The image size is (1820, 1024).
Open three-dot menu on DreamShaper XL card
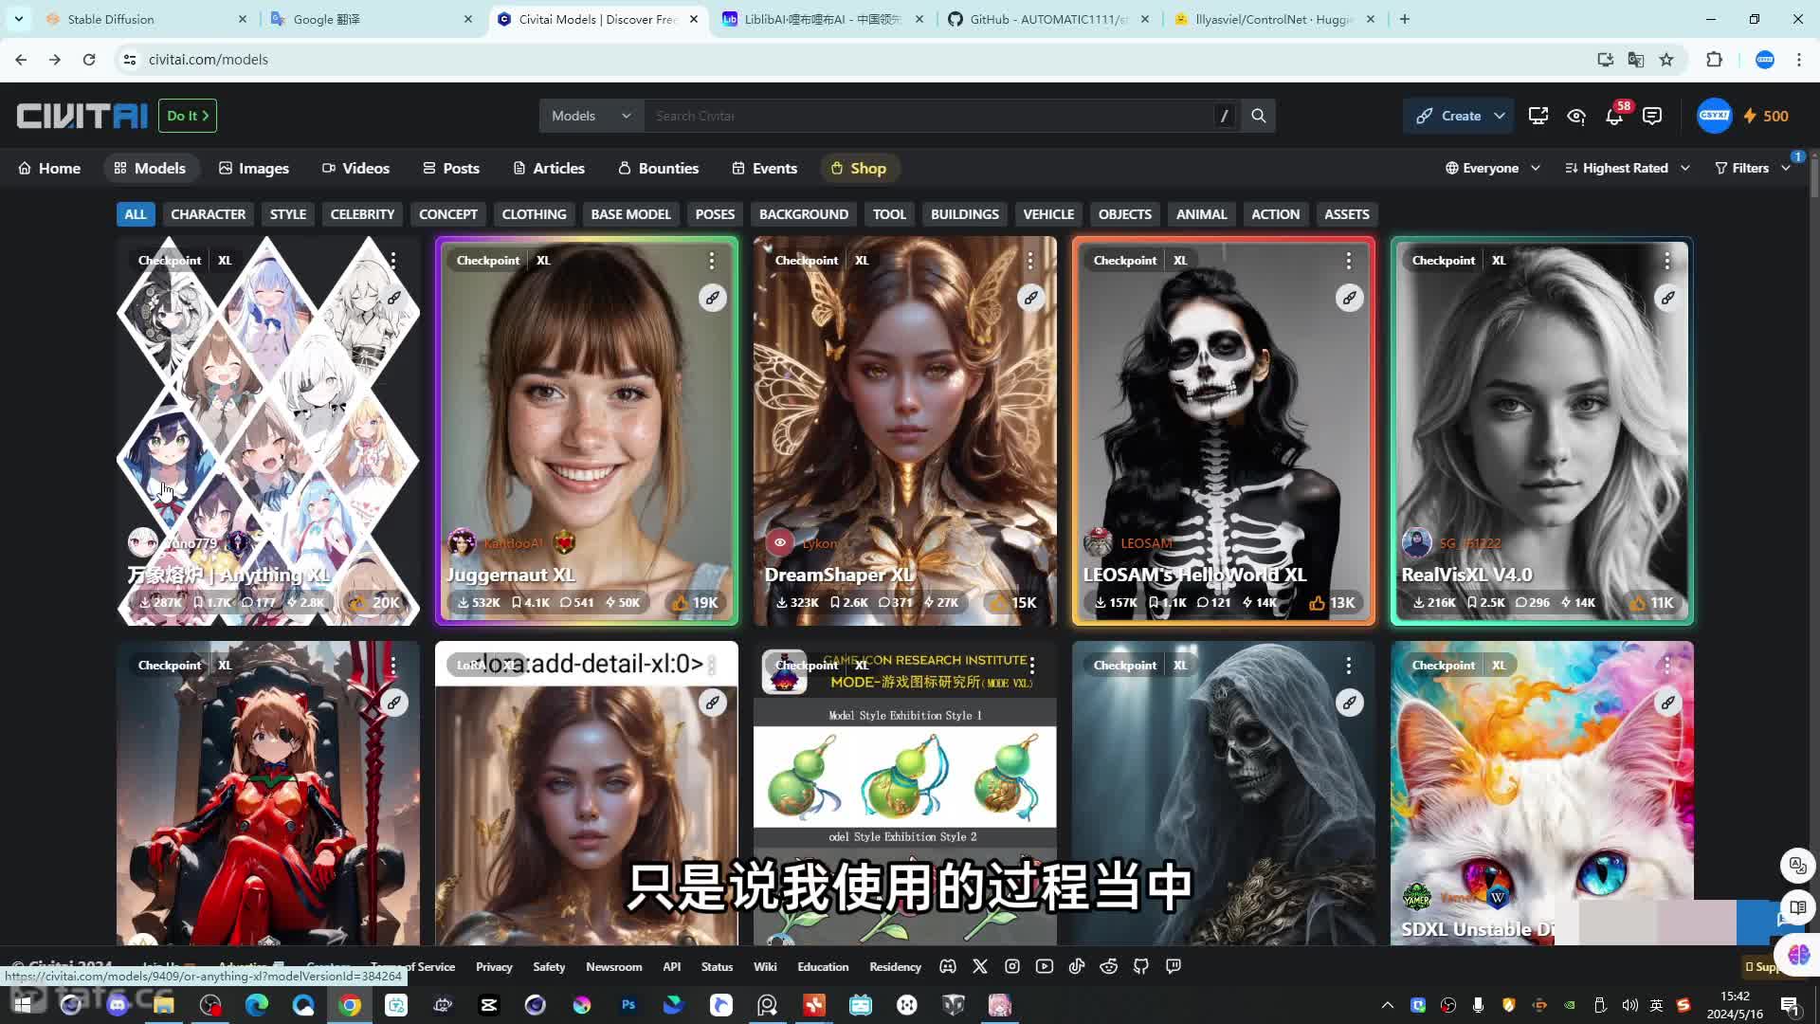click(1030, 260)
